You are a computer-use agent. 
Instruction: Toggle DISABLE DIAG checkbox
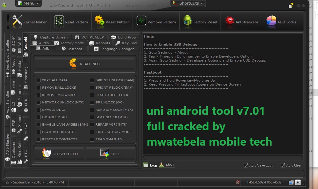38,117
